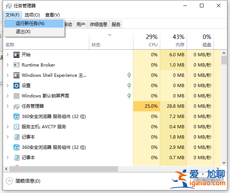Viewport: 230px width, 193px height.
Task: Sort by the 状态 column header
Action: [96, 44]
